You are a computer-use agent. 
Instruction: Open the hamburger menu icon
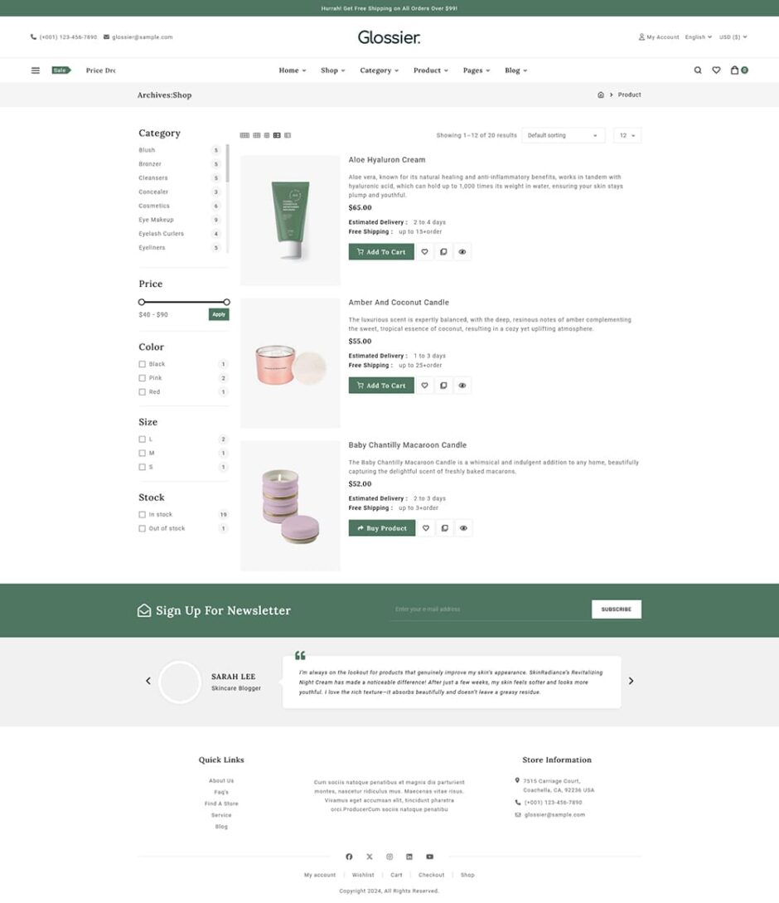click(x=35, y=70)
